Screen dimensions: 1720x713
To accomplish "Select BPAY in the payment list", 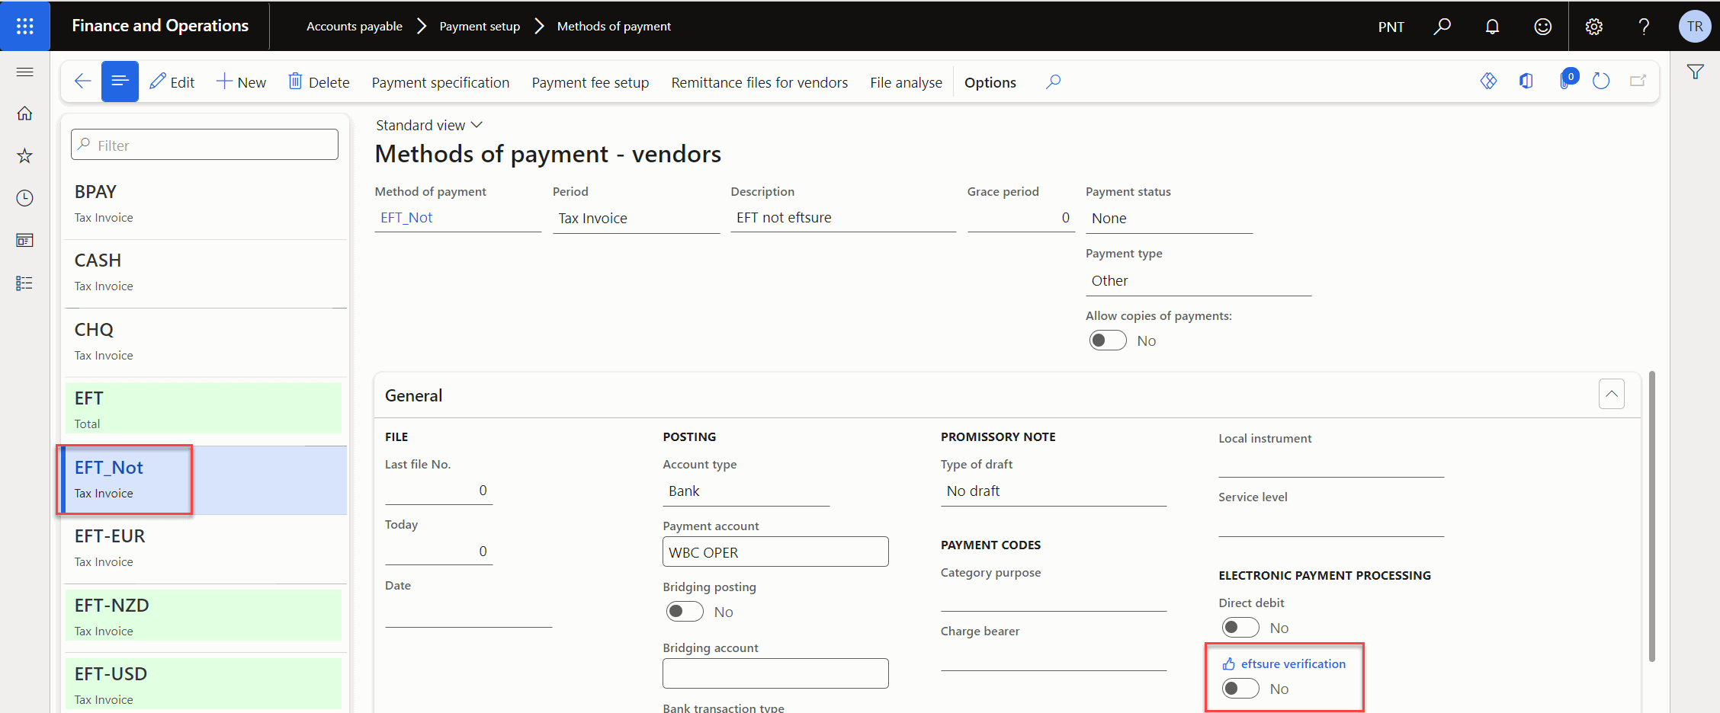I will (x=204, y=203).
